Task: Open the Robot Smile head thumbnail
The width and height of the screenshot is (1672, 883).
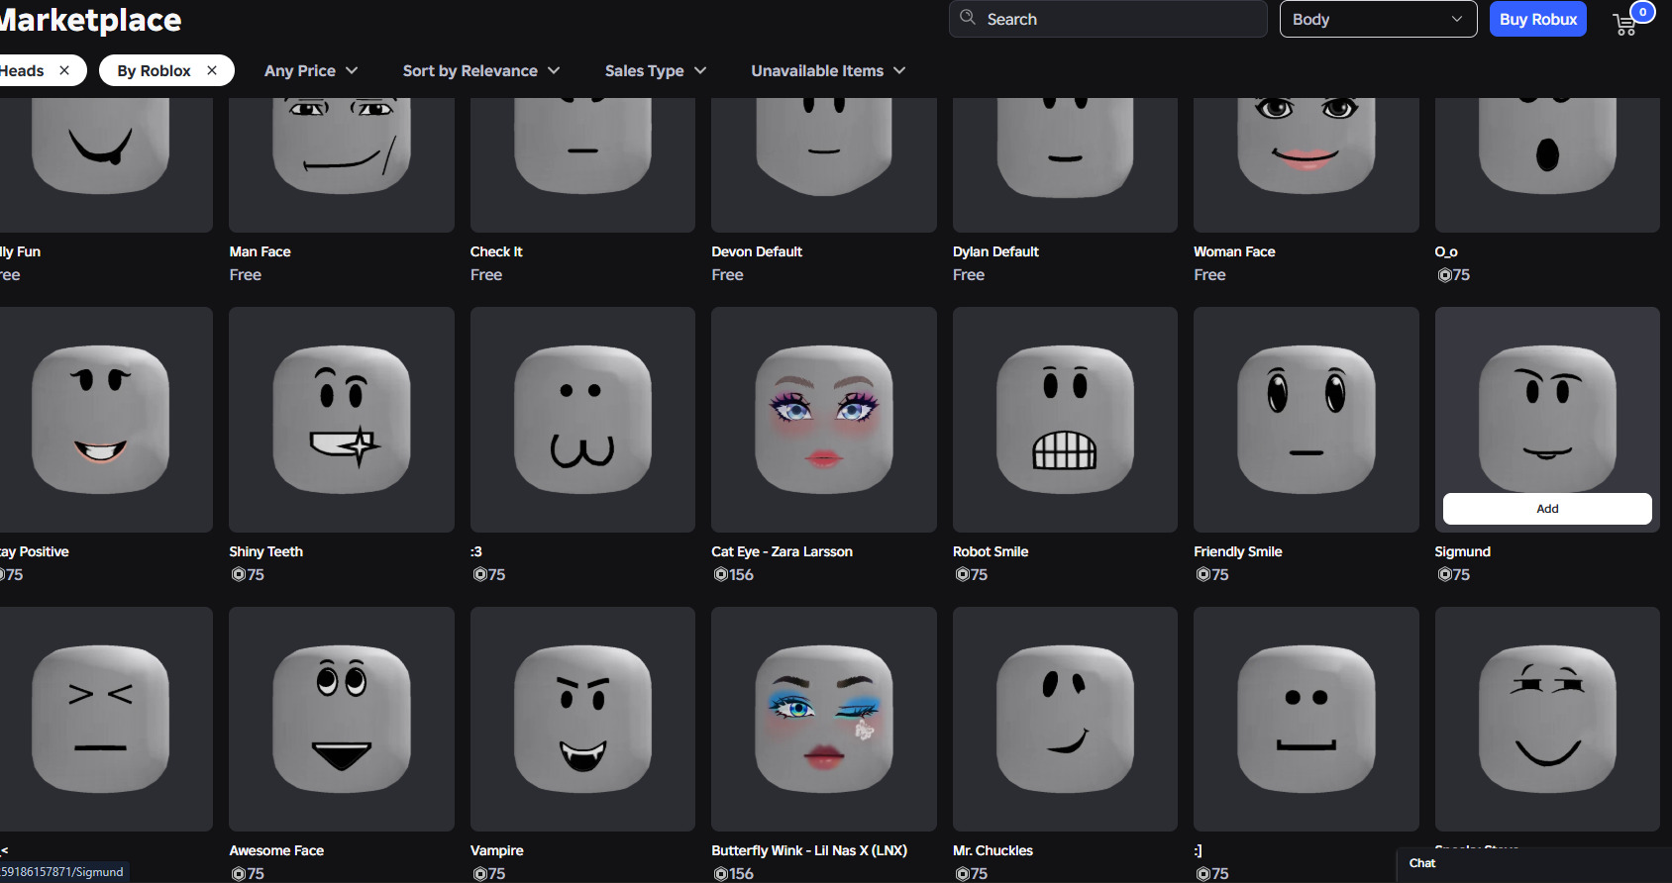Action: [x=1065, y=420]
